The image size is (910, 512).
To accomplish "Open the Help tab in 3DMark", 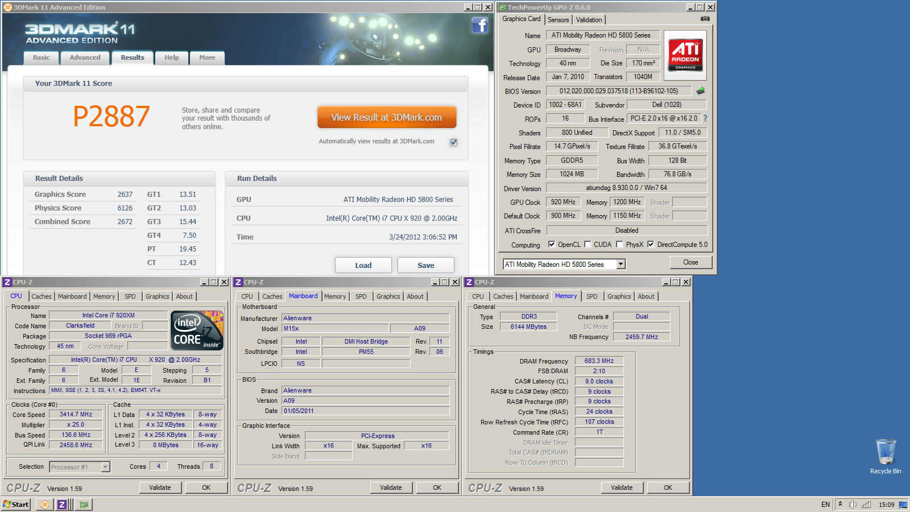I will click(172, 57).
